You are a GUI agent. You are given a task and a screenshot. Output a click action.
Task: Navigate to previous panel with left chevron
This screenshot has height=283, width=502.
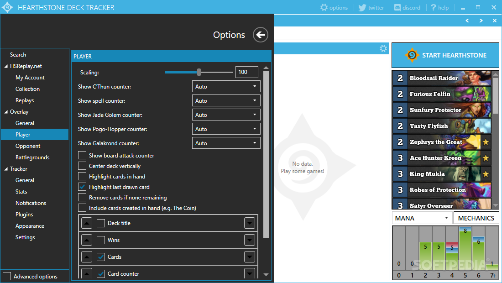click(467, 21)
